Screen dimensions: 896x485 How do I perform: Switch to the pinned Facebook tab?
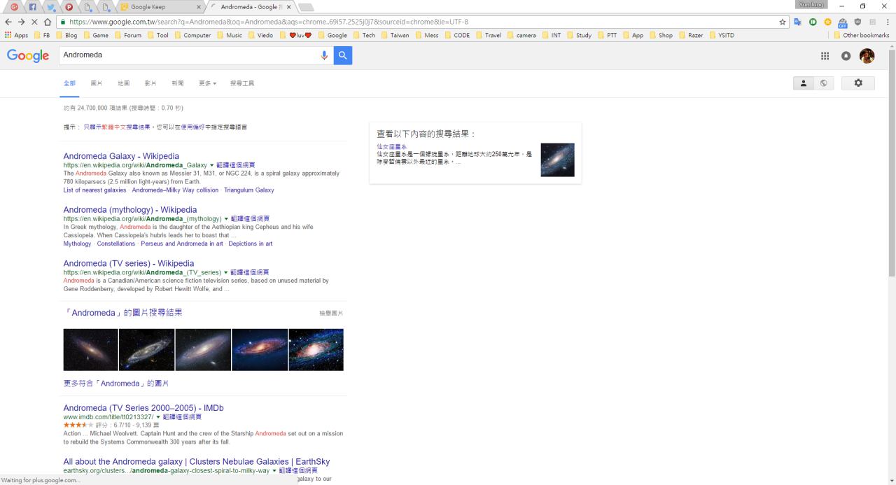click(32, 7)
